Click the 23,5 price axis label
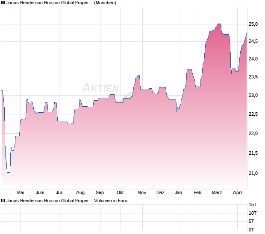 point(253,77)
